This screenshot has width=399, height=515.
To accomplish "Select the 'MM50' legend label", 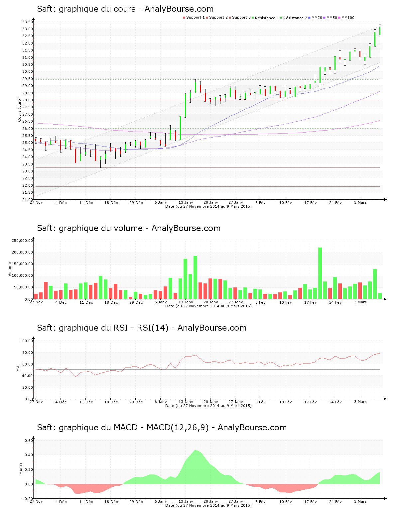I will pyautogui.click(x=332, y=18).
